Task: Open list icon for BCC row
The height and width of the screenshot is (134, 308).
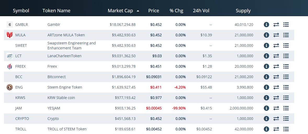Action: [286, 77]
